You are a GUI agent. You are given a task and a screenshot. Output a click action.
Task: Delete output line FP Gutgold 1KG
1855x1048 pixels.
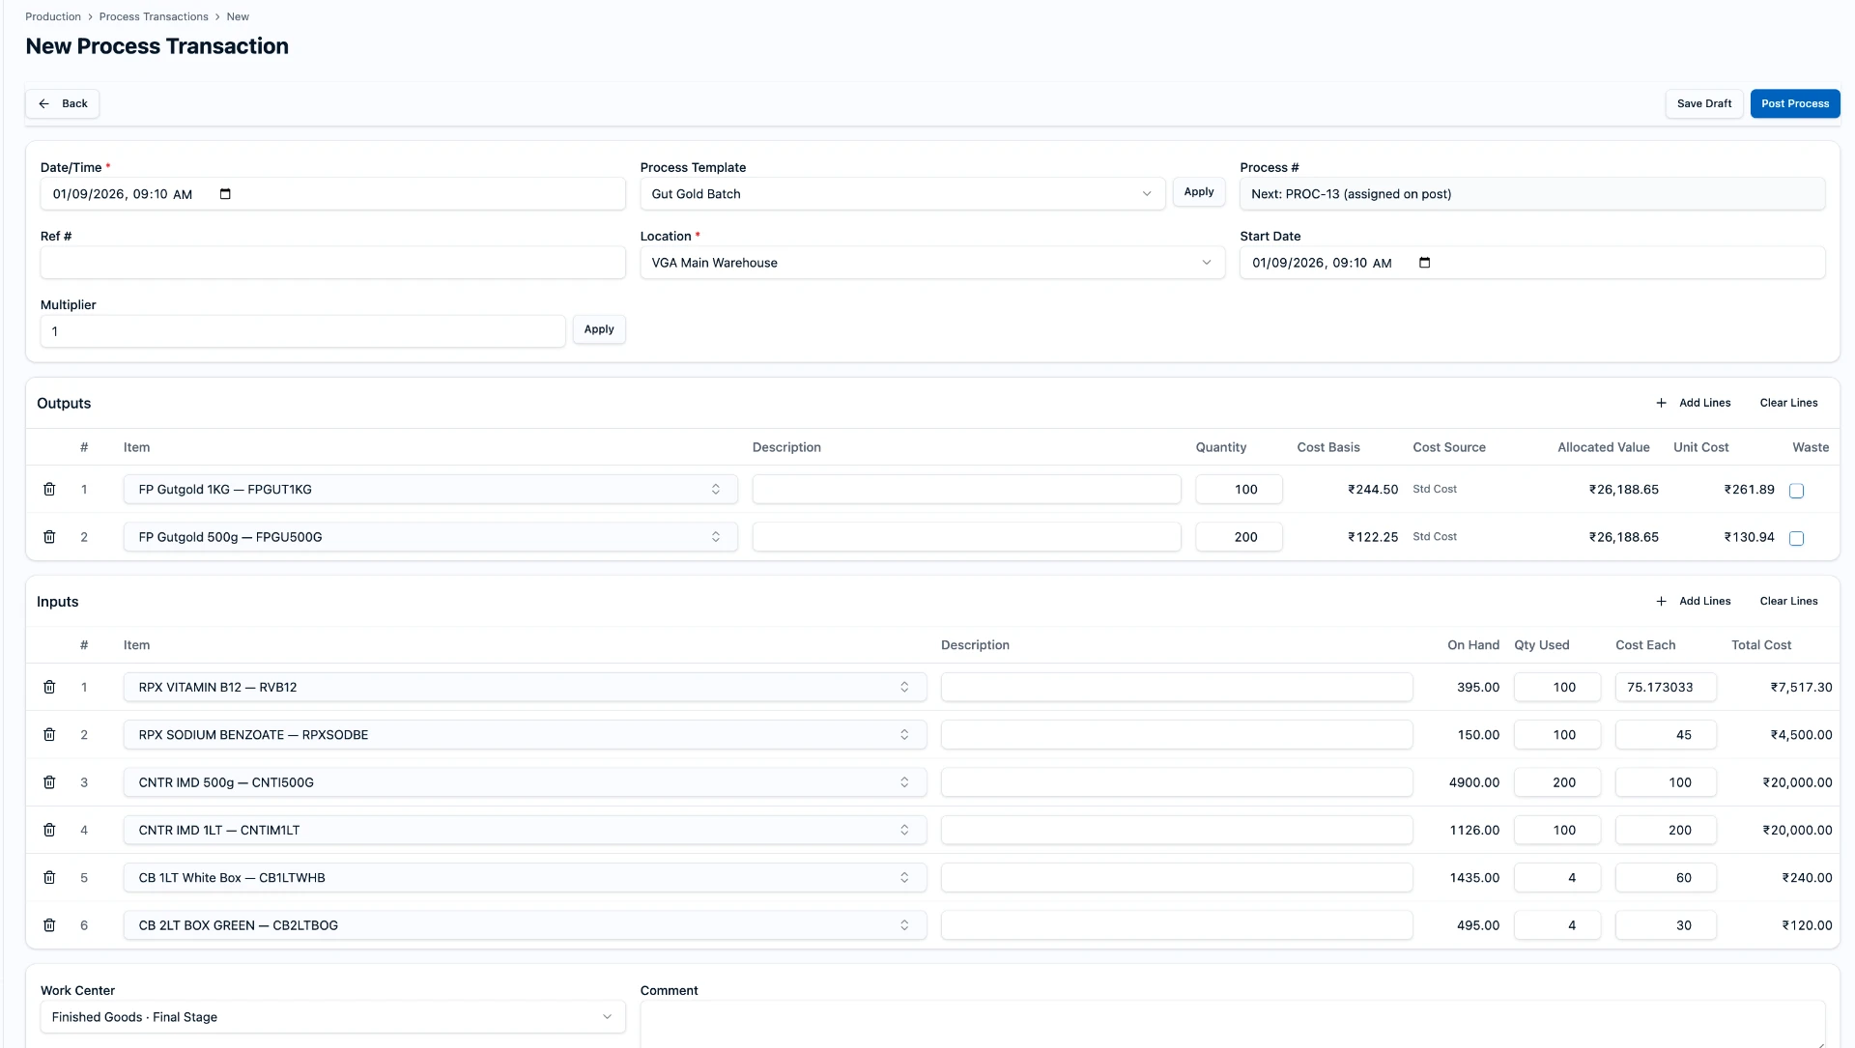pyautogui.click(x=49, y=490)
